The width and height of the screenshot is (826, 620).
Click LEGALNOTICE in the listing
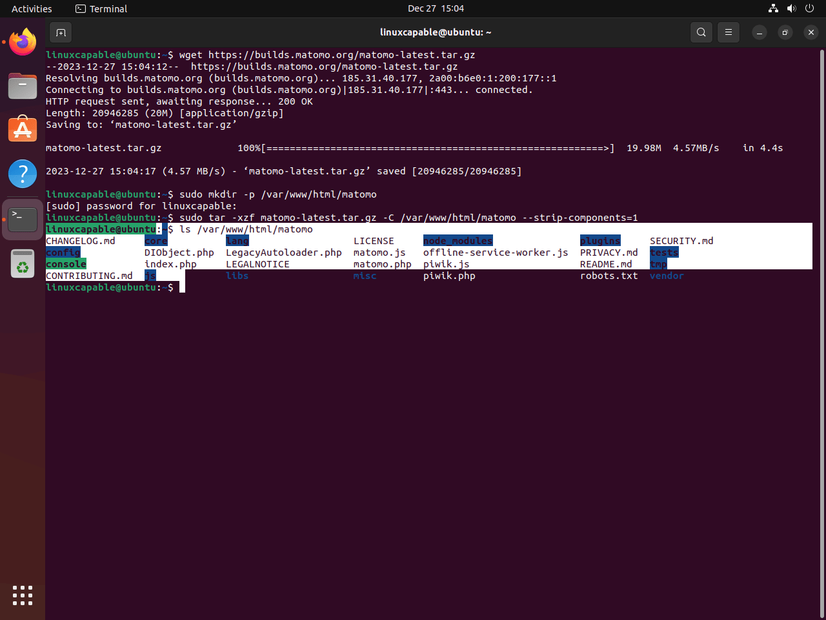tap(257, 264)
